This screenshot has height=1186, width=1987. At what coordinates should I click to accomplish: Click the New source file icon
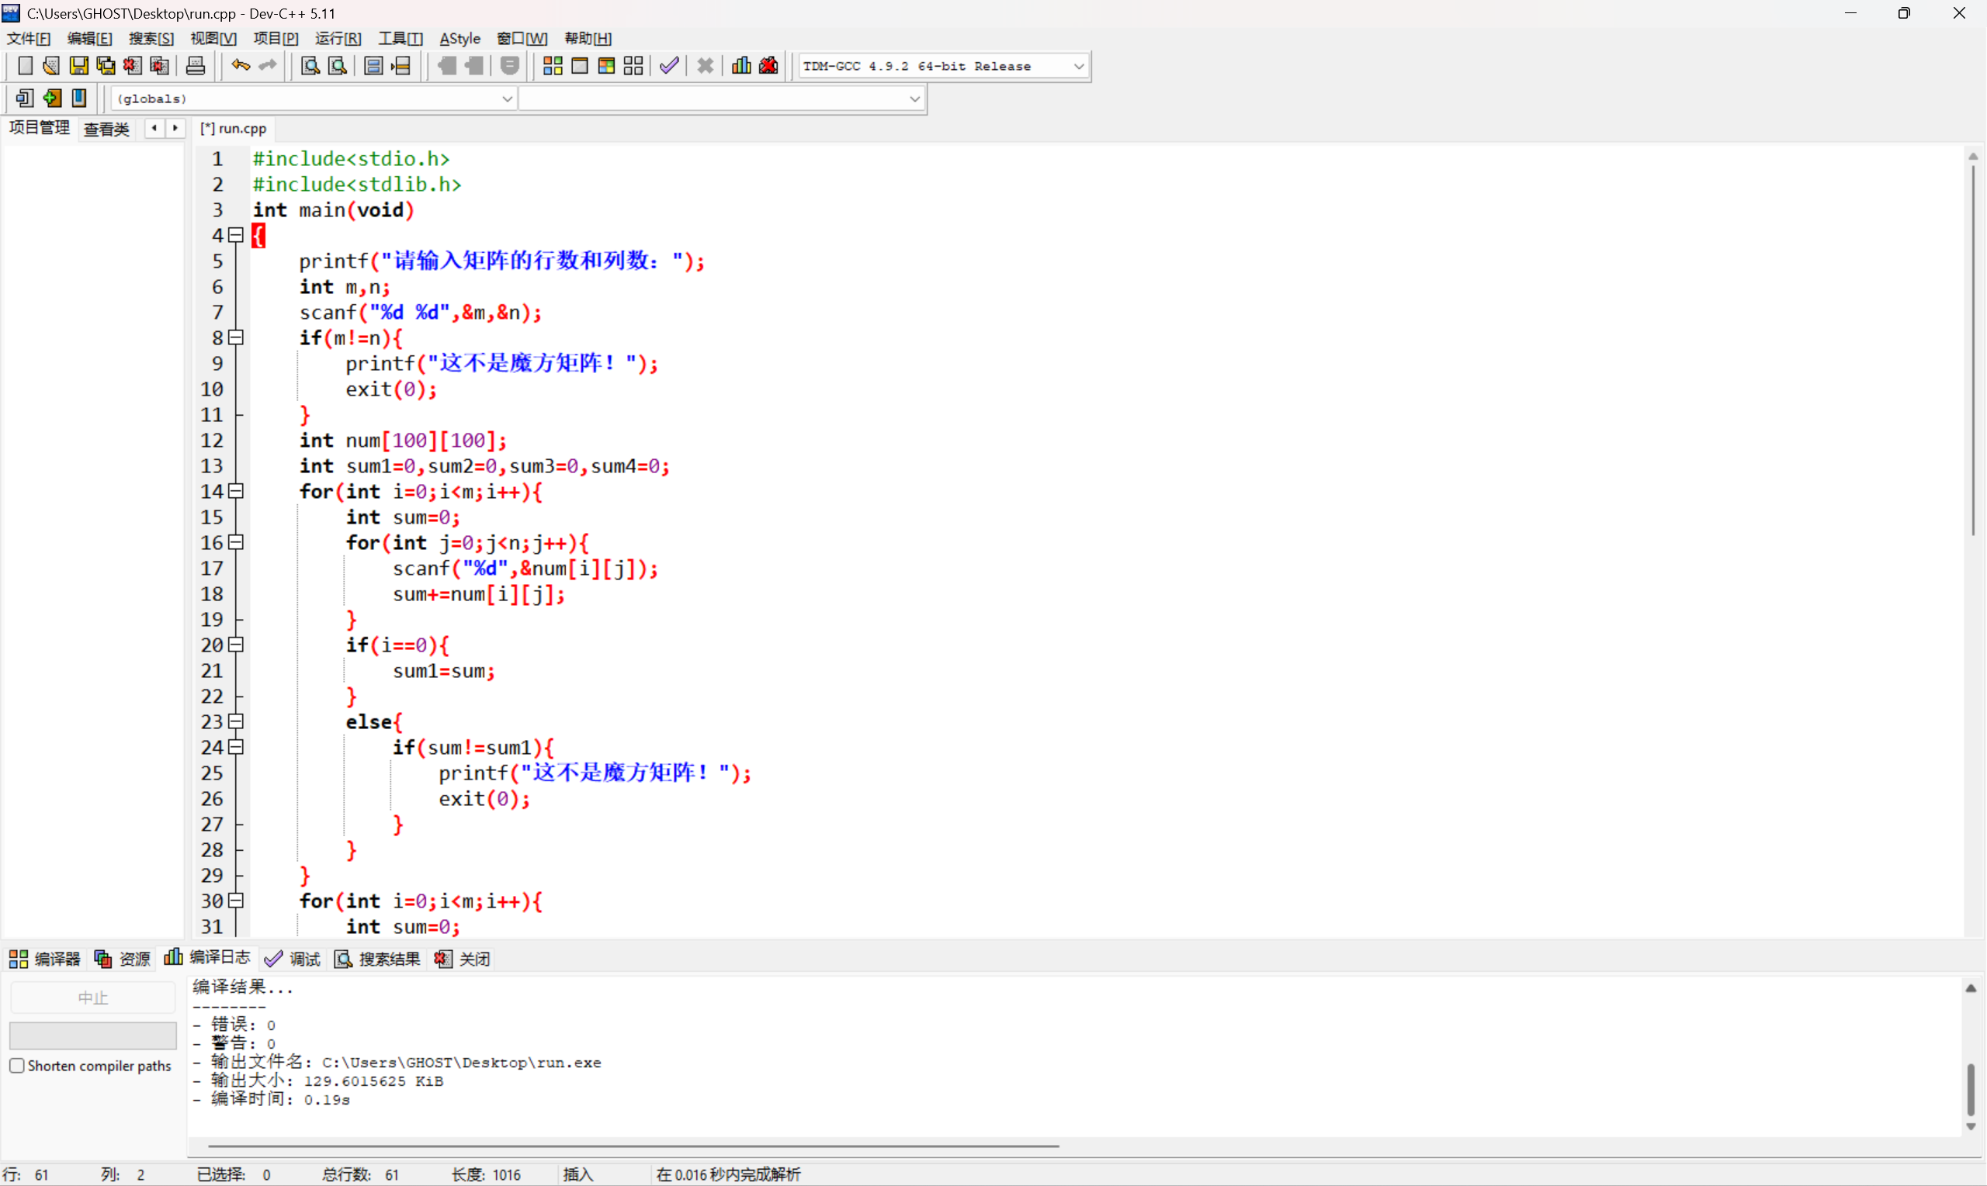(25, 67)
